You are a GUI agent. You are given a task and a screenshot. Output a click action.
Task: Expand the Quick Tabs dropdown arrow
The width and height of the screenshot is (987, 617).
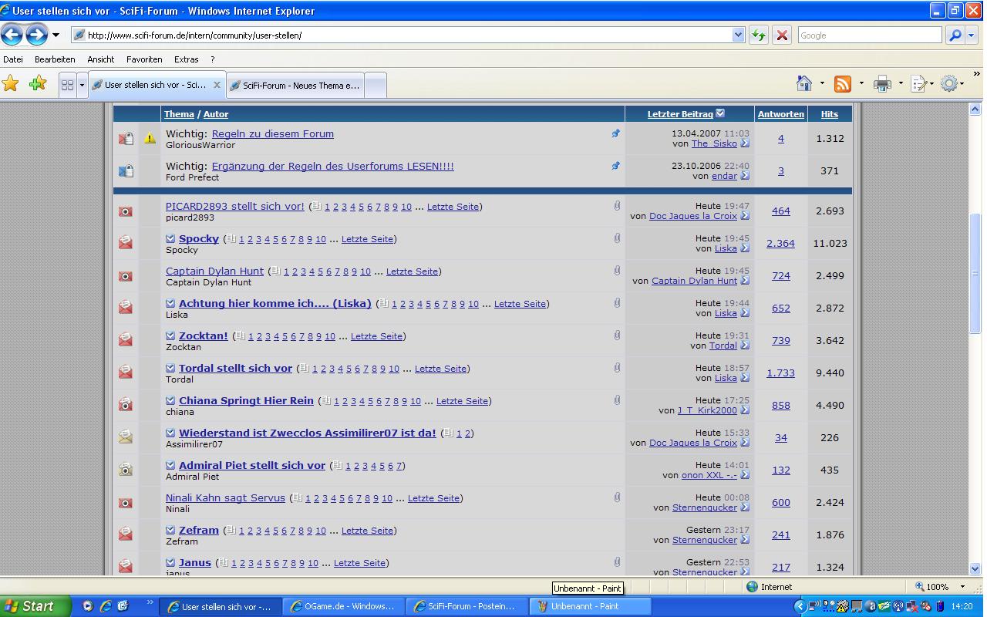click(82, 85)
